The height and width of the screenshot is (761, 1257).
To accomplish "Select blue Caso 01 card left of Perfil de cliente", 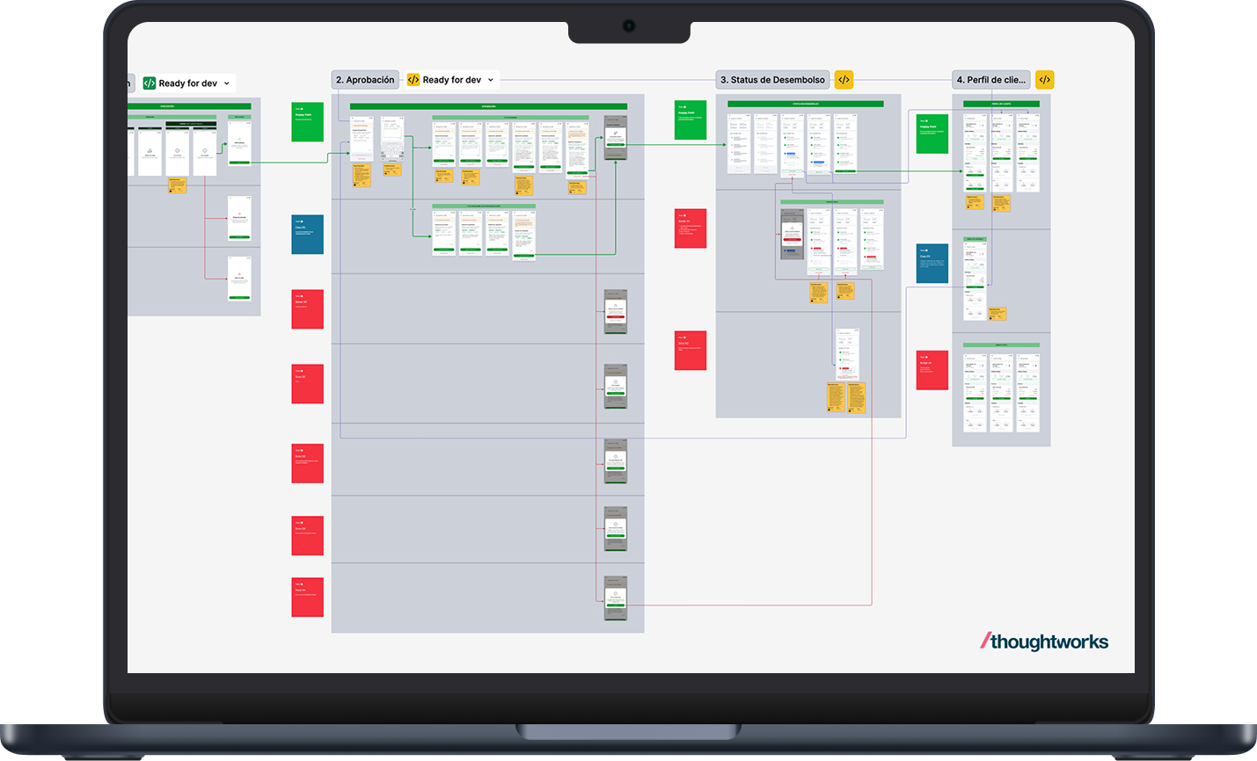I will [x=932, y=264].
